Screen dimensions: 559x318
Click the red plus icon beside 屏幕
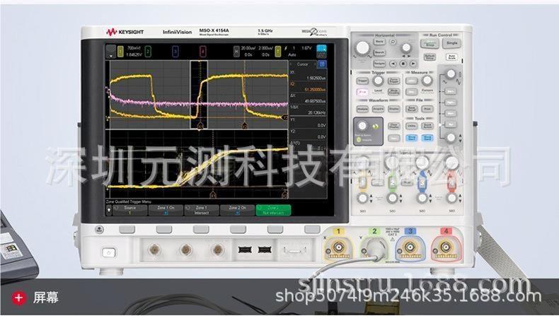coord(18,298)
